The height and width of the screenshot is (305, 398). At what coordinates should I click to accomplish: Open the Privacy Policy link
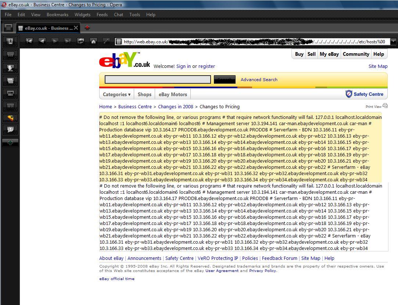pos(262,271)
